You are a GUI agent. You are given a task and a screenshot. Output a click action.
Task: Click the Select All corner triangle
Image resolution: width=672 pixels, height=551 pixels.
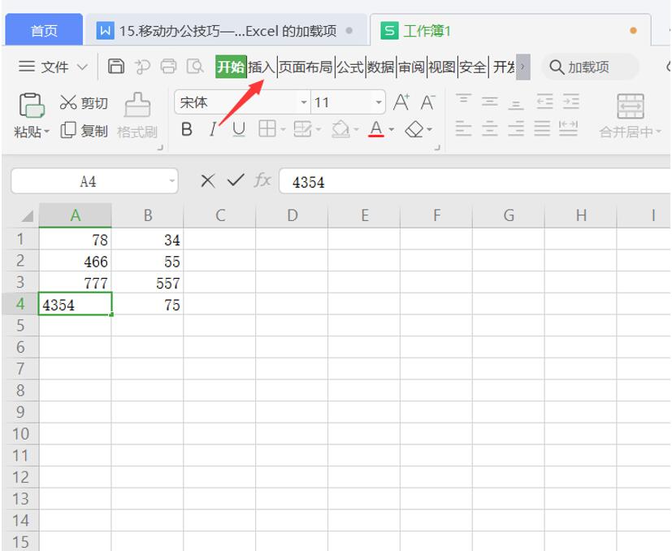click(x=27, y=215)
